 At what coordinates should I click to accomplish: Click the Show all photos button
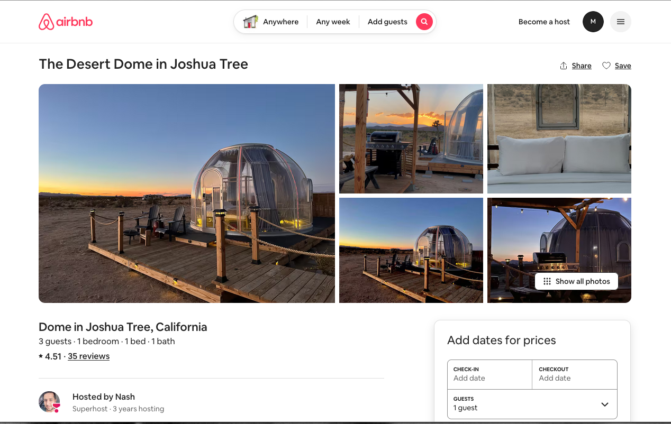582,281
